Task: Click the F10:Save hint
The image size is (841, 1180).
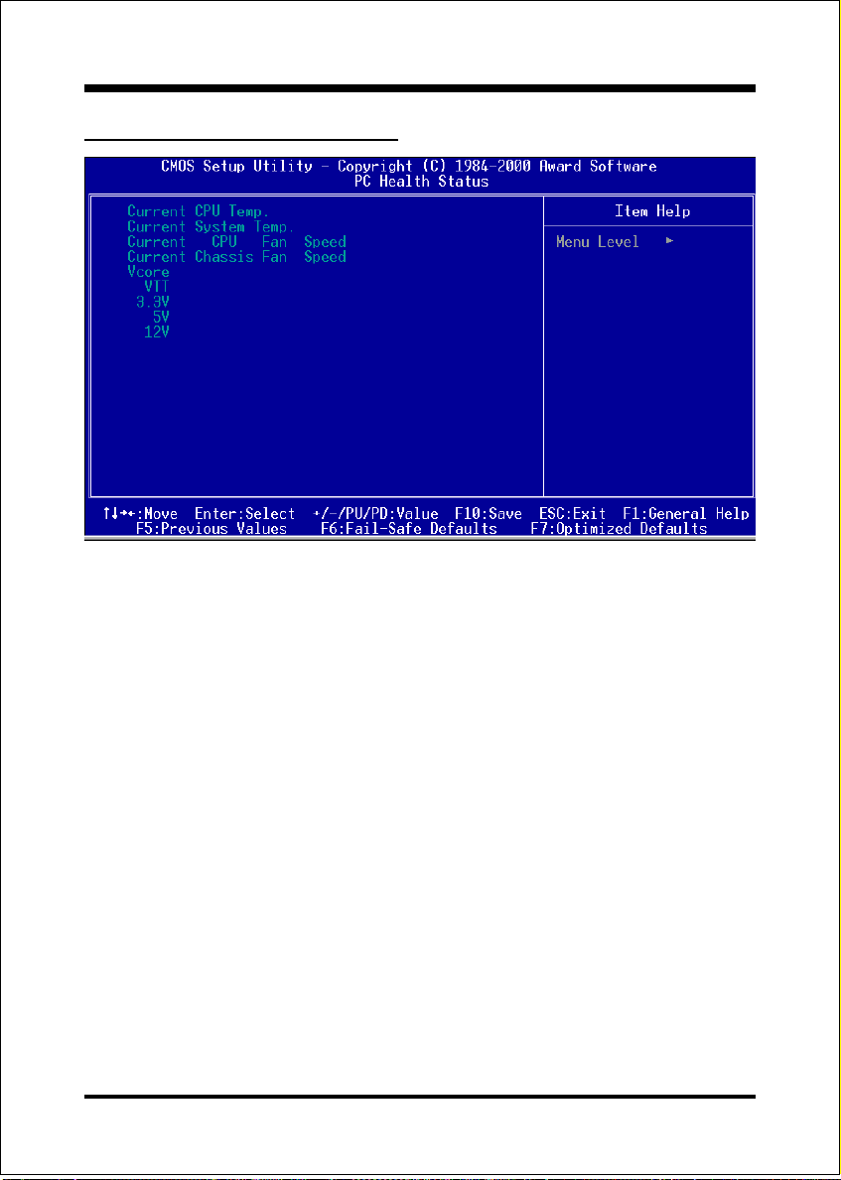Action: coord(489,514)
